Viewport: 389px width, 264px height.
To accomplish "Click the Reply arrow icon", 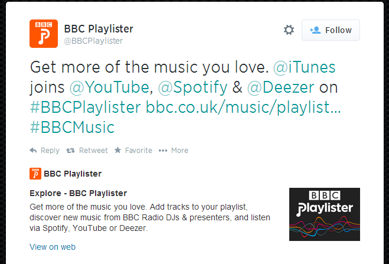I will coord(33,151).
